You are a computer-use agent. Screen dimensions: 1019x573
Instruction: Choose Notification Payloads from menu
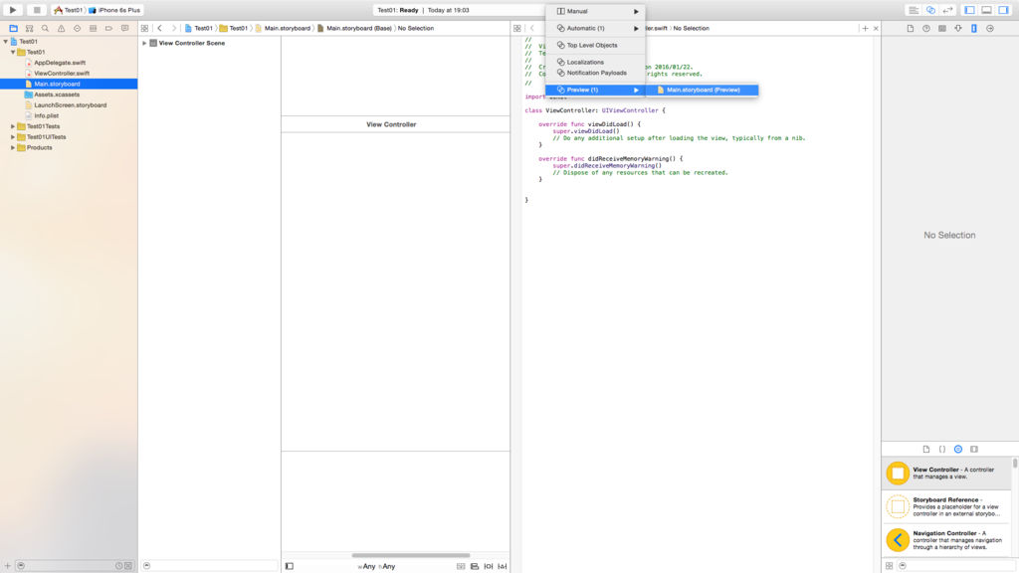(595, 73)
